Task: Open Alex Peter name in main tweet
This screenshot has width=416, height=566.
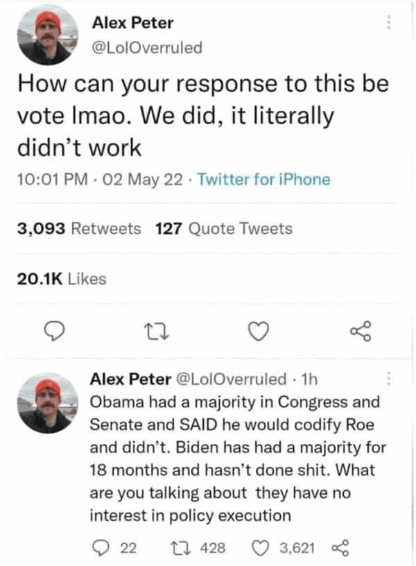Action: pyautogui.click(x=133, y=23)
